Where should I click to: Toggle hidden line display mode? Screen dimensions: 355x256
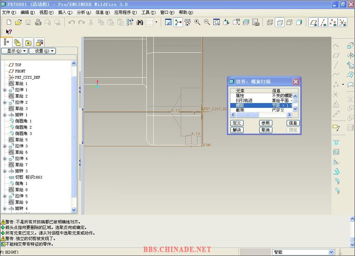(280, 23)
